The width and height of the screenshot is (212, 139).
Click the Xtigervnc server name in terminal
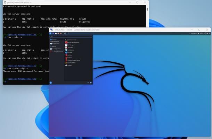tap(84, 22)
